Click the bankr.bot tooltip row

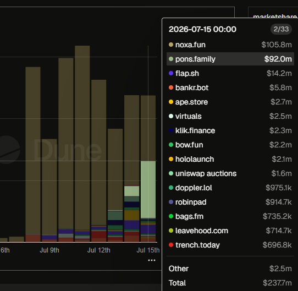click(x=230, y=87)
